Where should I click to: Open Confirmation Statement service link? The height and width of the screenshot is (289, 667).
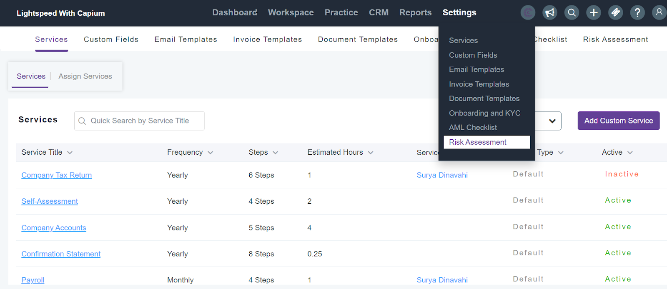[61, 254]
